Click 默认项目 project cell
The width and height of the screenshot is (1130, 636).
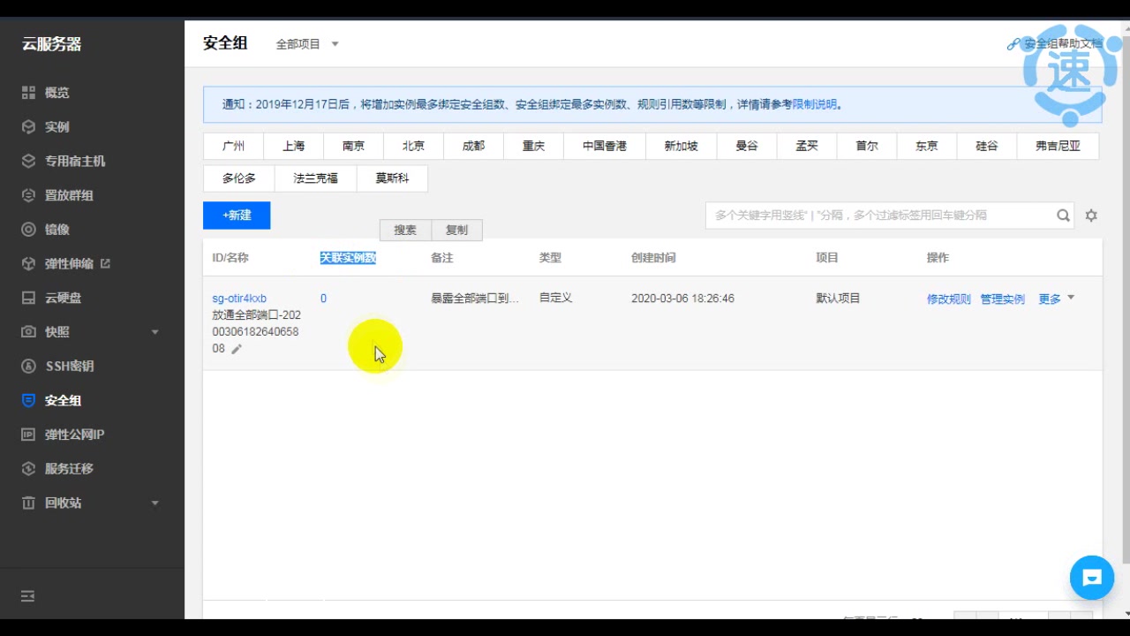[x=838, y=299]
